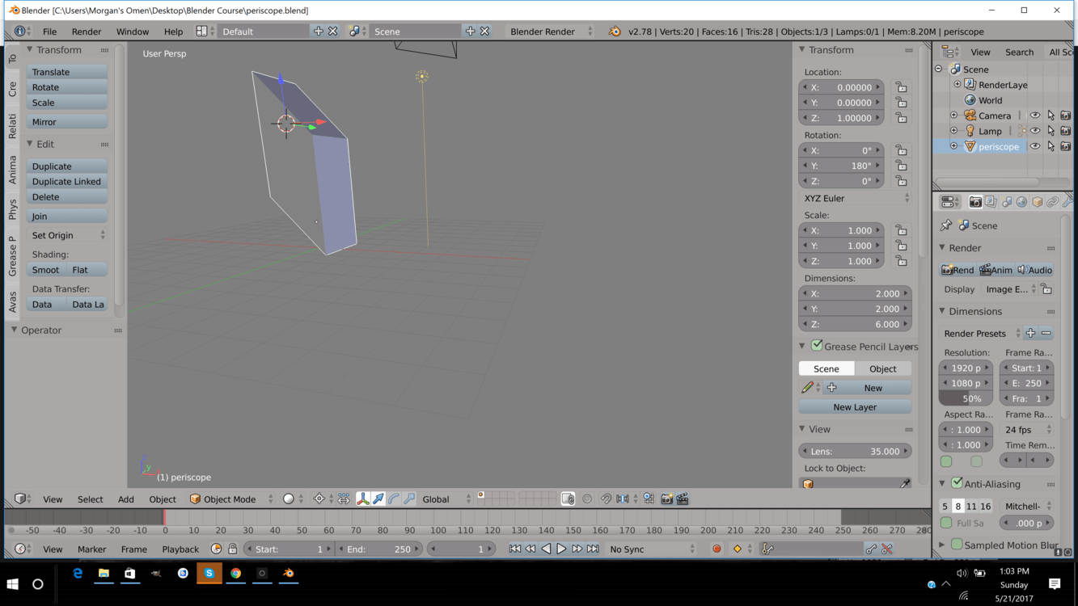Click the World properties tab icon
Viewport: 1078px width, 606px height.
pos(1021,202)
